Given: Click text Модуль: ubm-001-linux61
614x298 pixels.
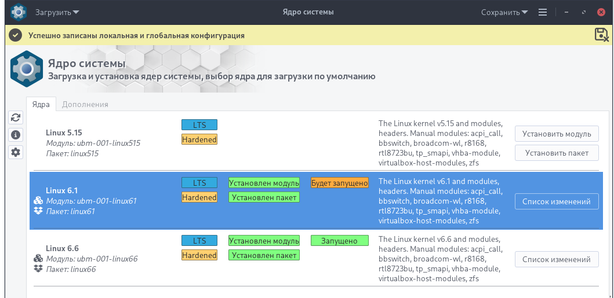Looking at the screenshot, I should coord(91,201).
